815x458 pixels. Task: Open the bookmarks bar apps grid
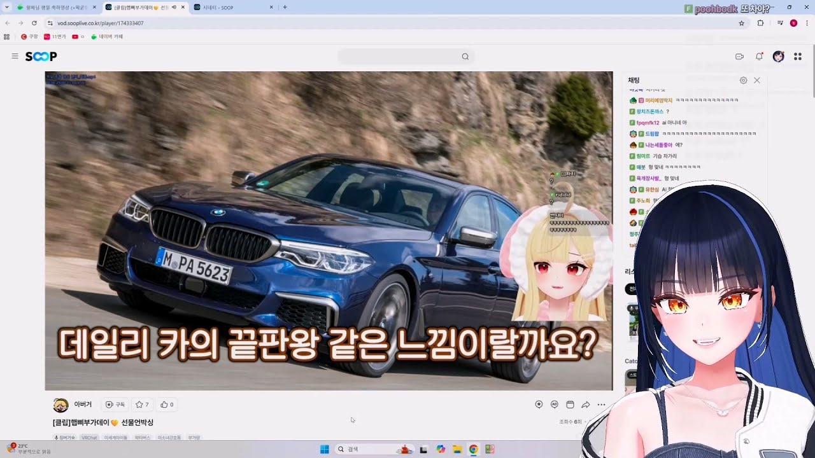[x=7, y=37]
